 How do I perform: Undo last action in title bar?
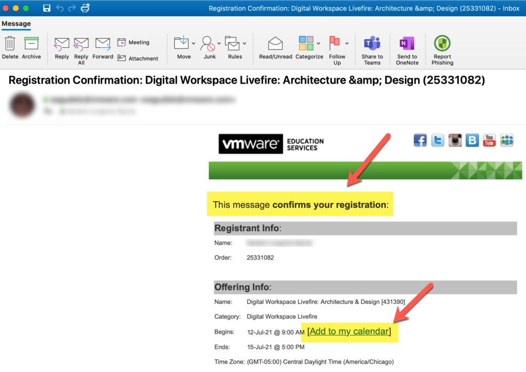click(60, 8)
